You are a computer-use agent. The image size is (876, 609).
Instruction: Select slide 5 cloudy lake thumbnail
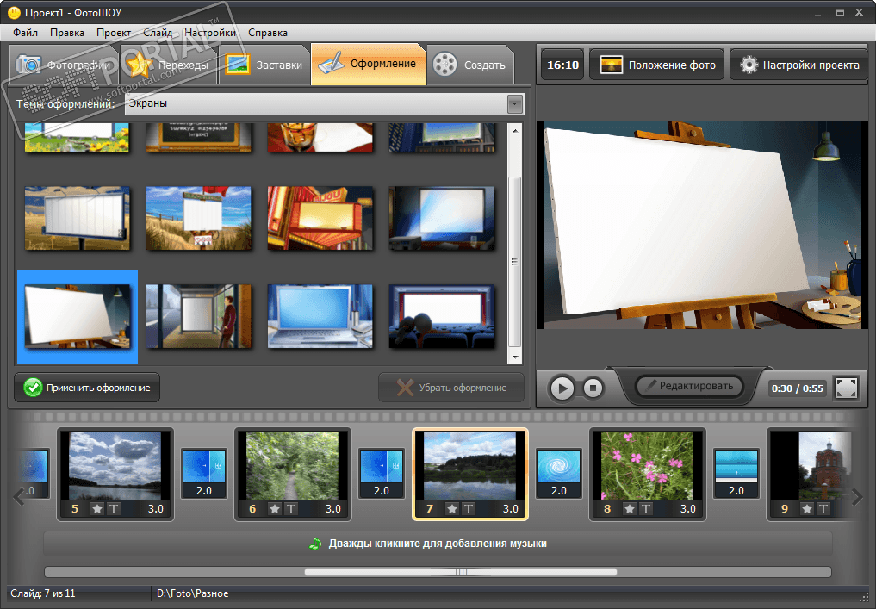click(x=115, y=465)
